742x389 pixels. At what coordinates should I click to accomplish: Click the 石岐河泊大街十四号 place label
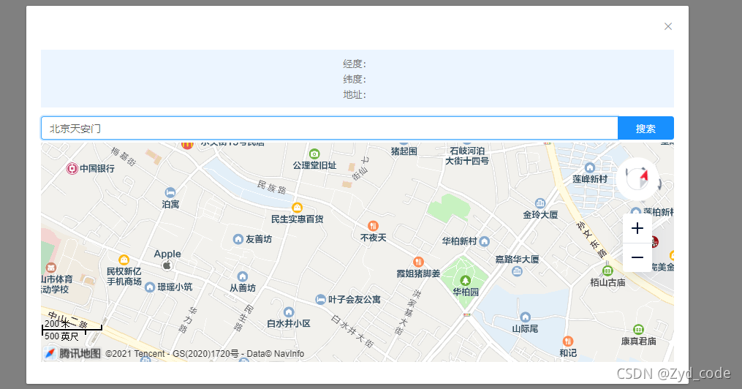(467, 156)
